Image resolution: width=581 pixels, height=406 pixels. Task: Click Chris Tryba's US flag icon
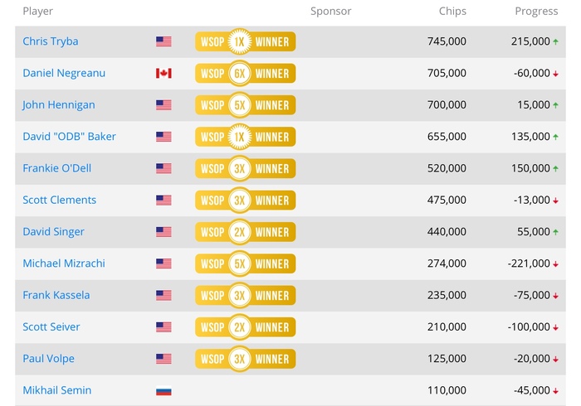click(164, 41)
